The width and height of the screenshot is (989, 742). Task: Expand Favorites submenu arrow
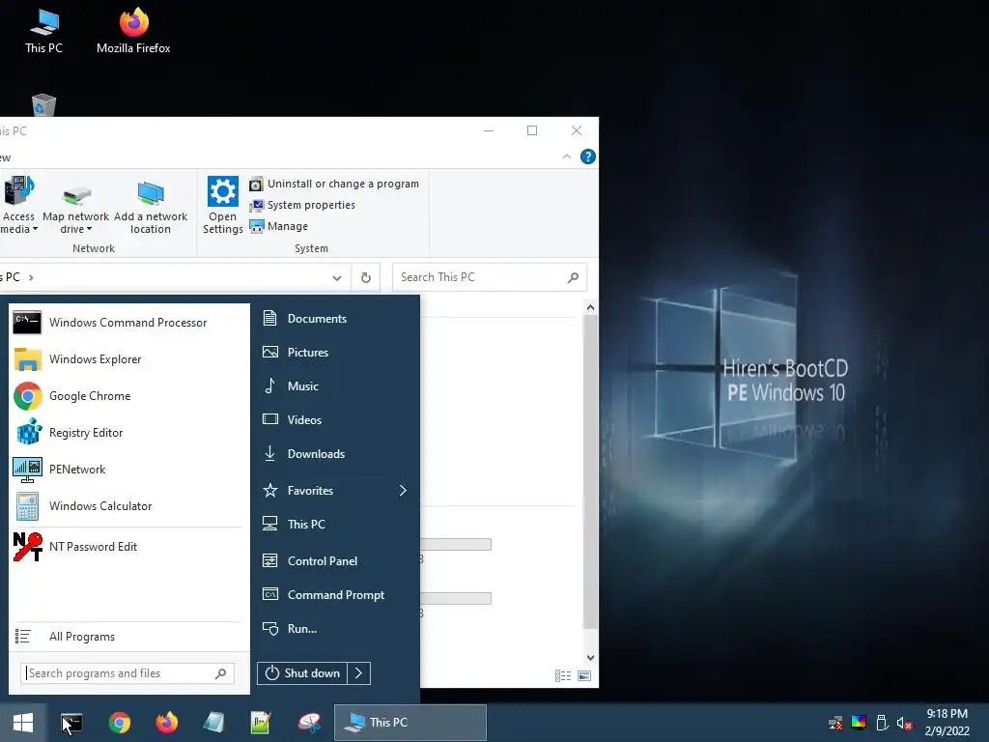403,490
